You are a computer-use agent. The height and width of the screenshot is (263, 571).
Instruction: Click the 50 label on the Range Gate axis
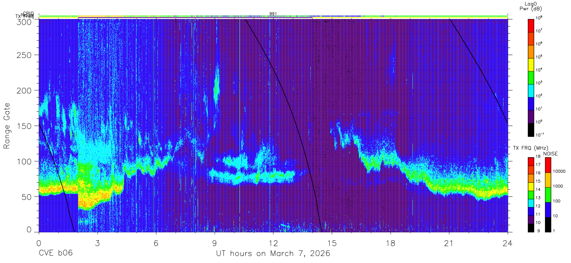pos(27,196)
